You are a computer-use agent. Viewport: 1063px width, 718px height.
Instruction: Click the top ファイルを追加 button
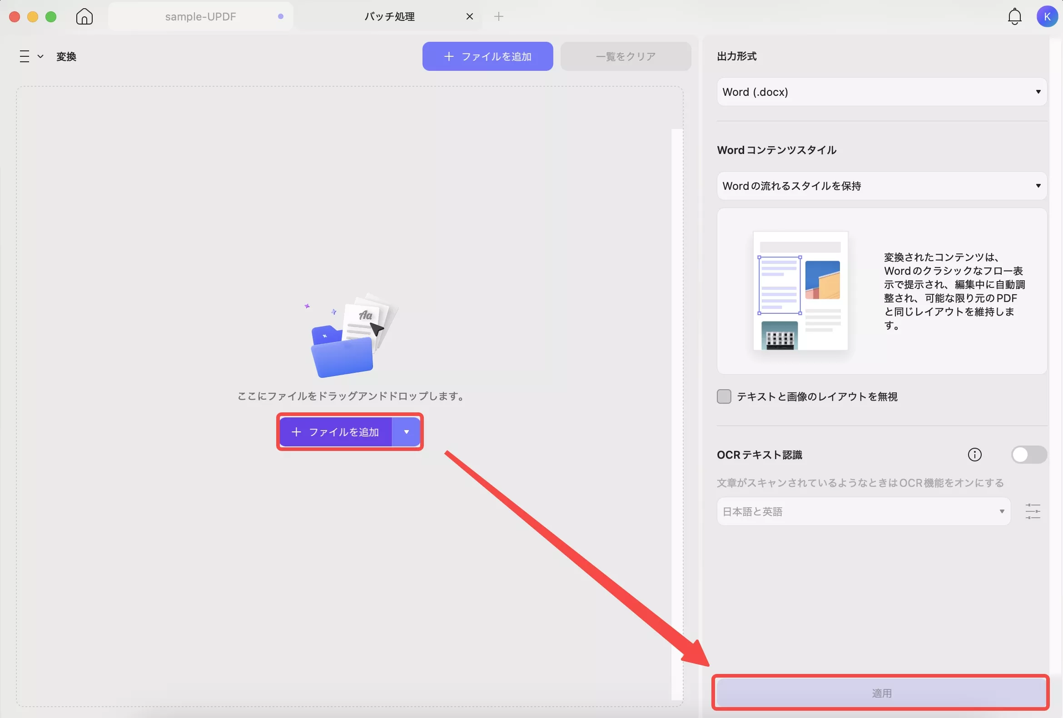487,56
